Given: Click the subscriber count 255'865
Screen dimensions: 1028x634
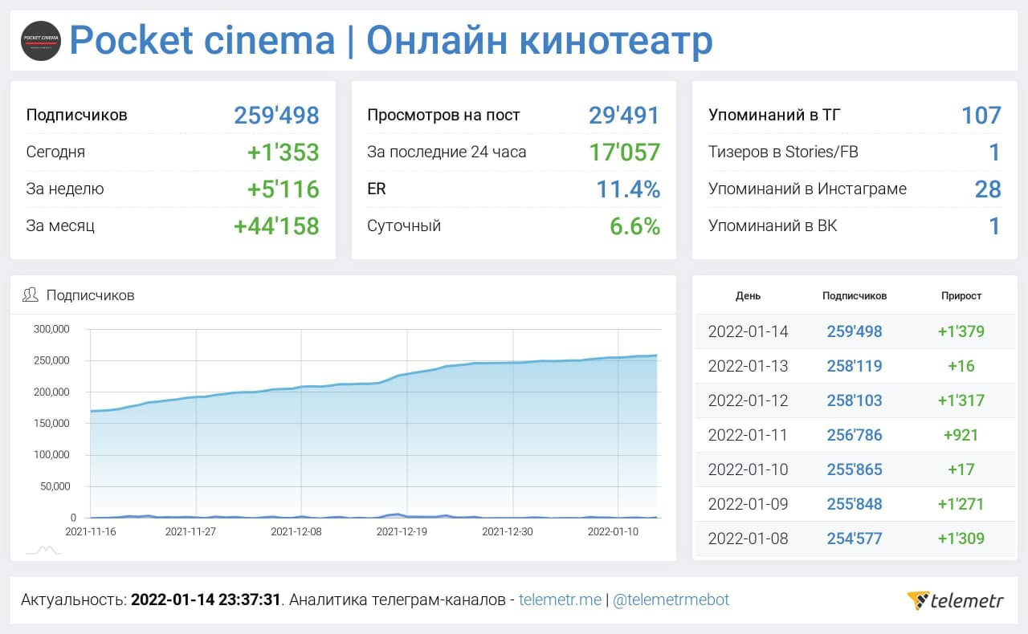Looking at the screenshot, I should point(855,469).
